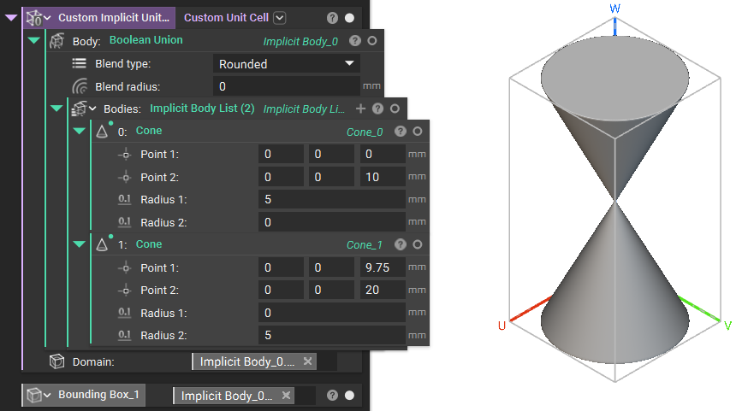Image resolution: width=748 pixels, height=411 pixels.
Task: Remove Implicit Body_0 from the Domain field
Action: [308, 361]
